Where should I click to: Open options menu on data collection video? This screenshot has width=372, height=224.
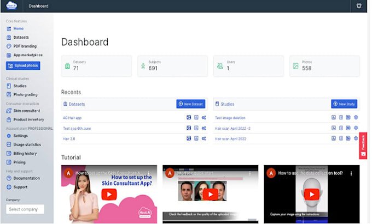click(x=351, y=173)
